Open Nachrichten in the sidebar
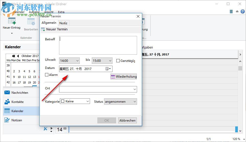The image size is (246, 142). pyautogui.click(x=21, y=93)
